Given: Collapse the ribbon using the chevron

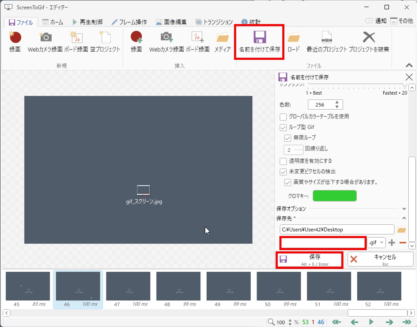Looking at the screenshot, I should [409, 66].
